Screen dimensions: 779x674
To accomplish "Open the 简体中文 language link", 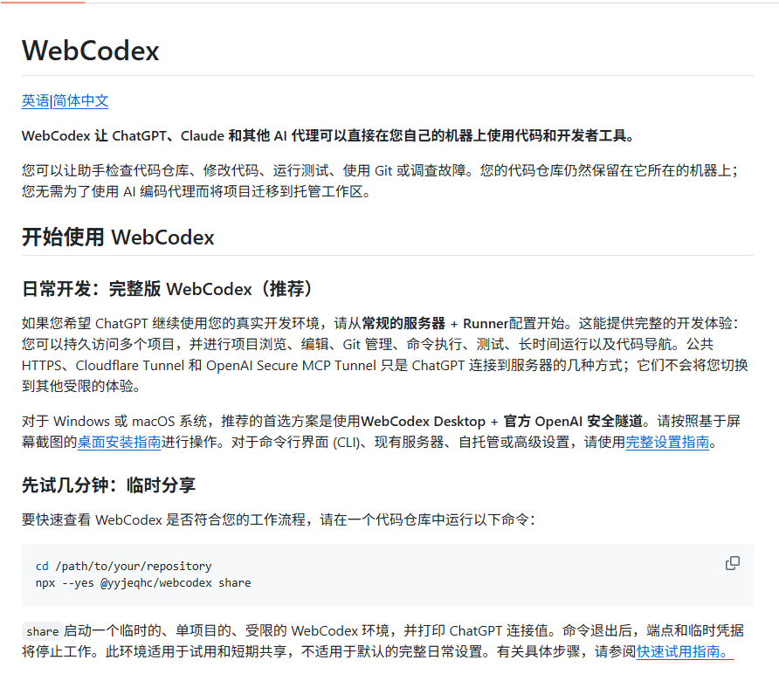I will coord(80,100).
